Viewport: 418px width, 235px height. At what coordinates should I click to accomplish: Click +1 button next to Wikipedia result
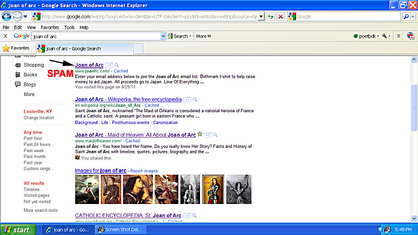[x=188, y=100]
